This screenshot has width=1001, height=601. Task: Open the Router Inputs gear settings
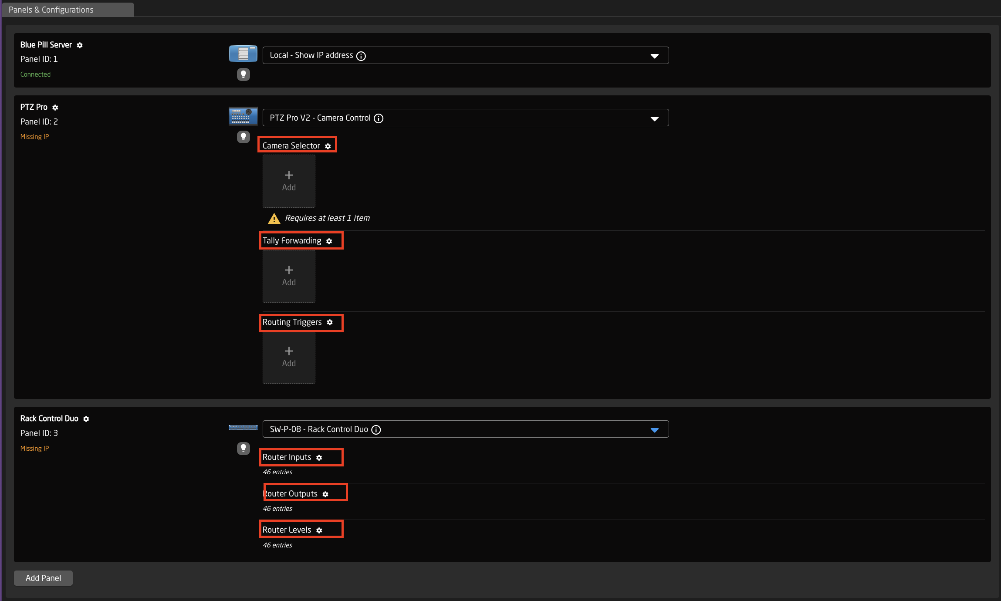pyautogui.click(x=319, y=458)
